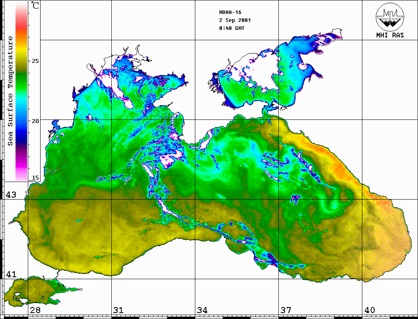Click the MHI RAS logo emblem
The width and height of the screenshot is (418, 319).
pos(390,17)
